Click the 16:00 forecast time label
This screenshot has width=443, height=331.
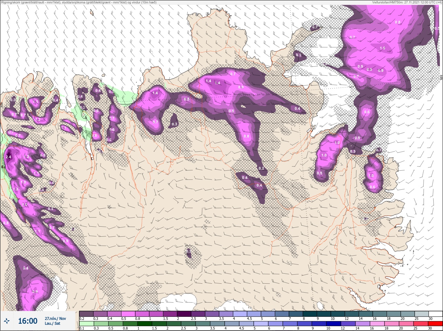point(28,321)
